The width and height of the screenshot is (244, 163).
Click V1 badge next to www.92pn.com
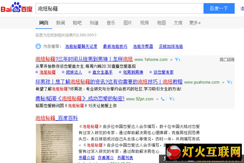[x=172, y=99]
